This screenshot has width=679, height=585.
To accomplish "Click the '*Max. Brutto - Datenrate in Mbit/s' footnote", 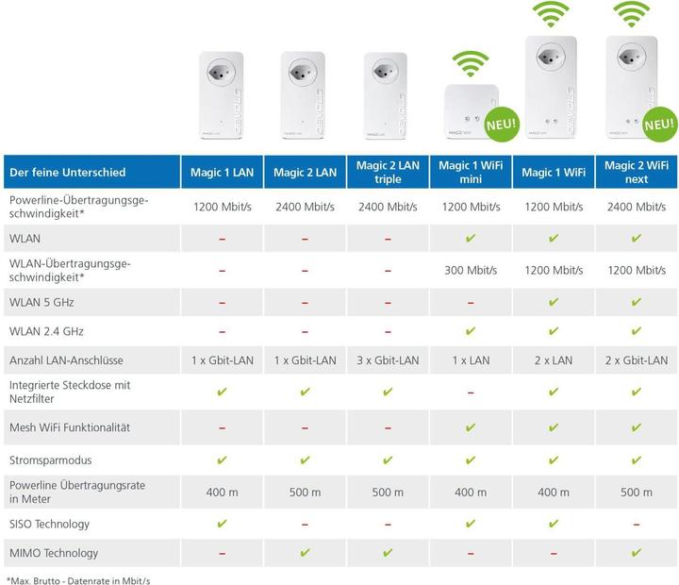I will point(78,580).
